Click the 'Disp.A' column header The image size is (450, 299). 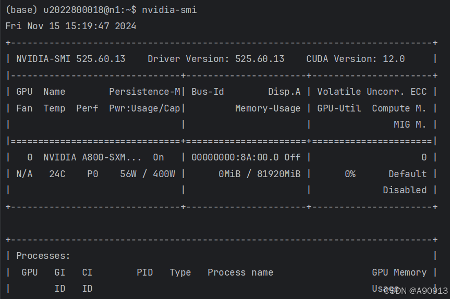point(284,92)
